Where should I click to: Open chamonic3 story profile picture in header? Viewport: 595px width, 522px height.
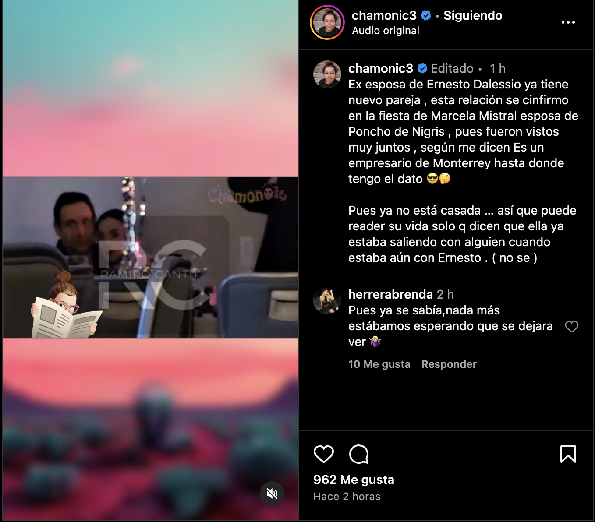pos(327,22)
